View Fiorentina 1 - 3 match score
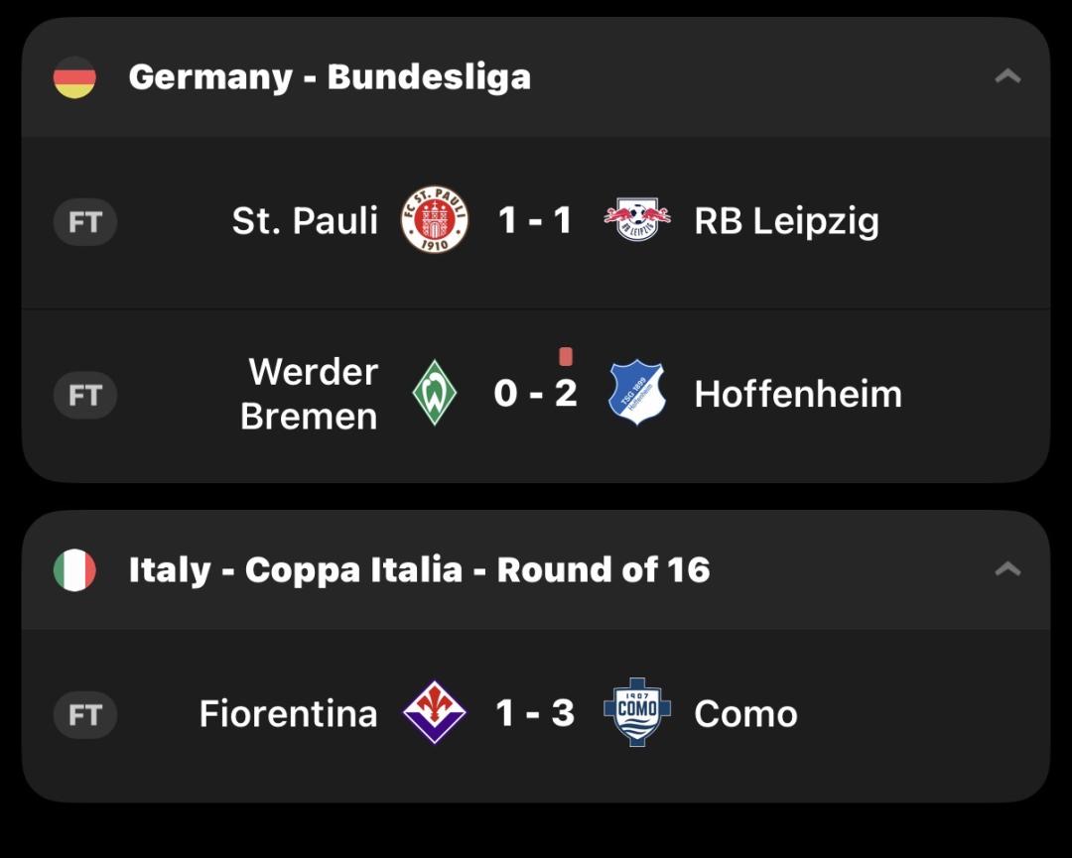This screenshot has width=1072, height=858. click(535, 713)
